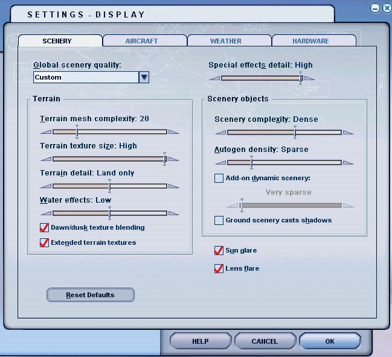The width and height of the screenshot is (392, 357).
Task: Confirm settings with the OK button
Action: click(x=330, y=341)
